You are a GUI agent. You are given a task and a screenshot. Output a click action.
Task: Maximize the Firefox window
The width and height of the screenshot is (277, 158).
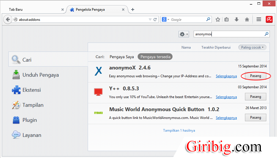click(259, 3)
